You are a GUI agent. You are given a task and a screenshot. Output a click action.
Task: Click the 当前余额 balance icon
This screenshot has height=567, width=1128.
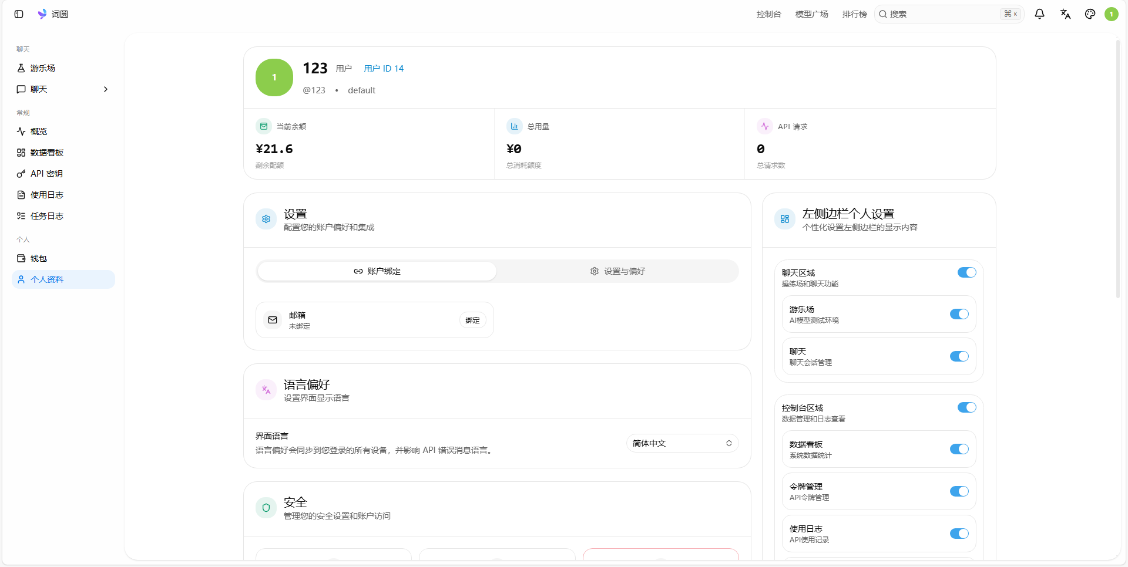263,126
